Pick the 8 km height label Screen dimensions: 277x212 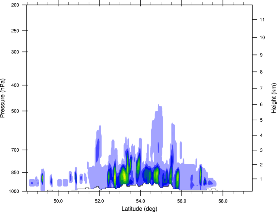pos(261,72)
